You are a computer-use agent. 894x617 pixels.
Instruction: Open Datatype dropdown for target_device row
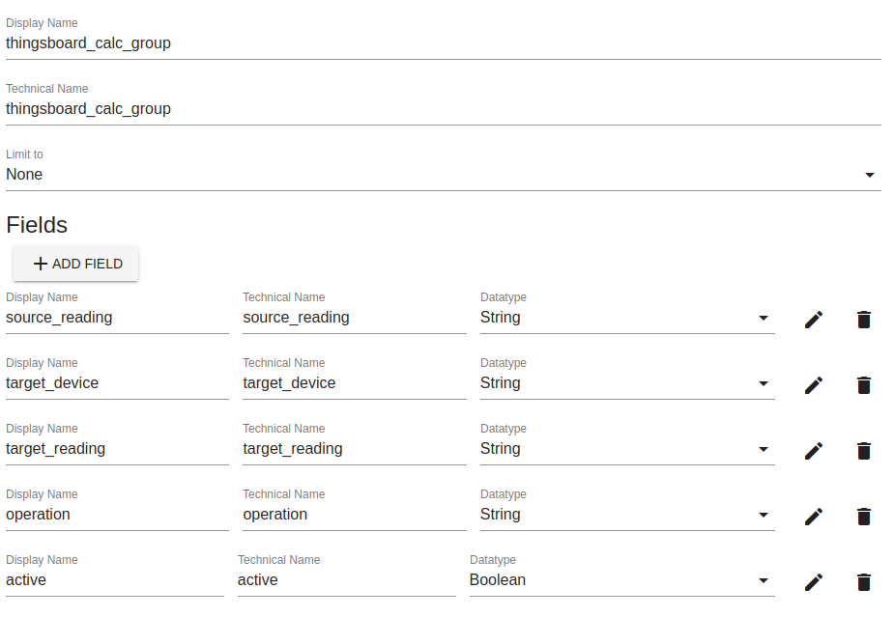click(626, 383)
